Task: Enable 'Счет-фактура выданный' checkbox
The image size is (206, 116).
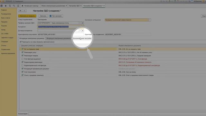Action: pos(22,59)
